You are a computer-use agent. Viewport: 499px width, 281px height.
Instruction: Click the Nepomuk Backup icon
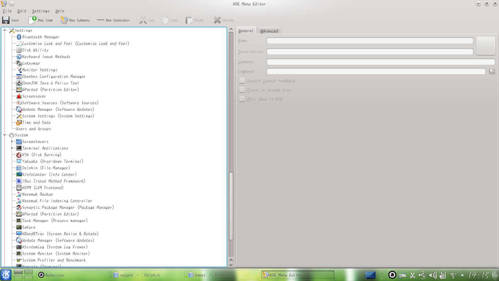pos(19,194)
